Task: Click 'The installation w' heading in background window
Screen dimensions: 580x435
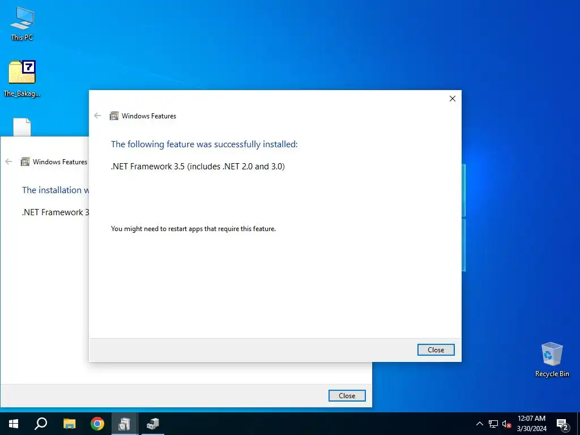Action: pos(56,190)
